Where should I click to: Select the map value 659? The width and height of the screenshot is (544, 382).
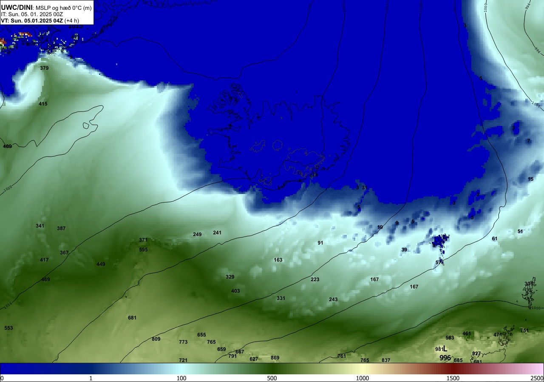tap(221, 349)
